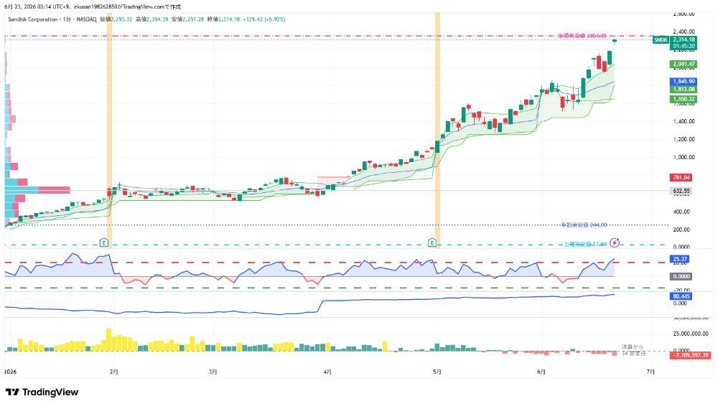Screen dimensions: 718x406
Task: Click the oscillator zero-line label 0.0000
Action: 681,276
